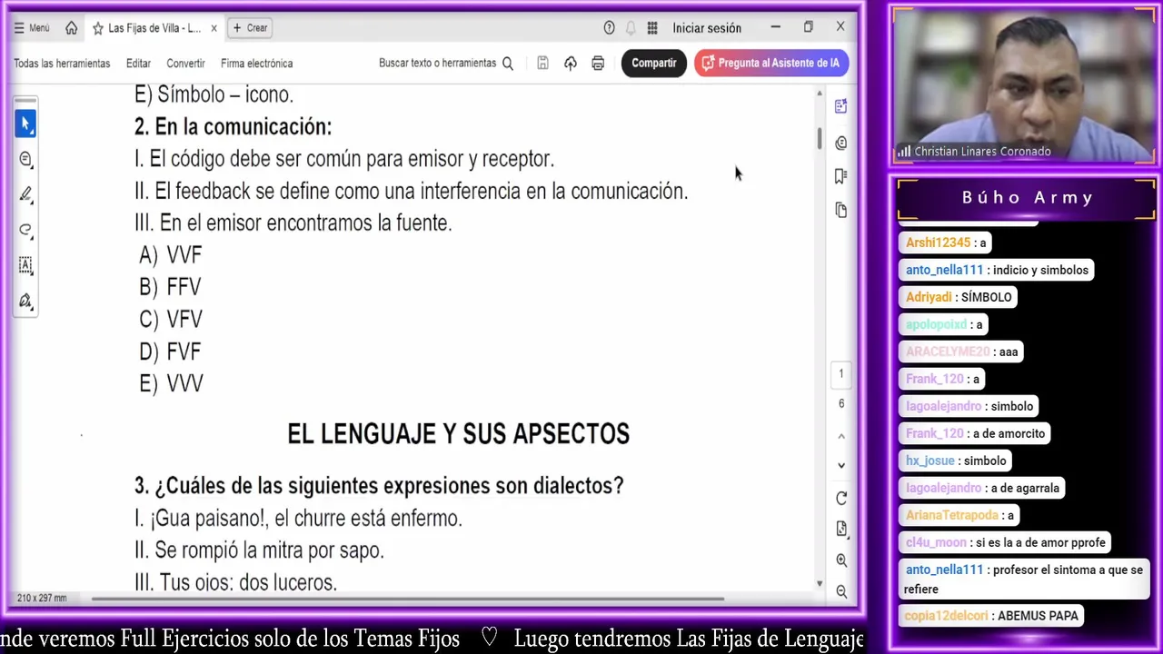This screenshot has width=1163, height=654.
Task: Open the Editar menu
Action: tap(138, 64)
